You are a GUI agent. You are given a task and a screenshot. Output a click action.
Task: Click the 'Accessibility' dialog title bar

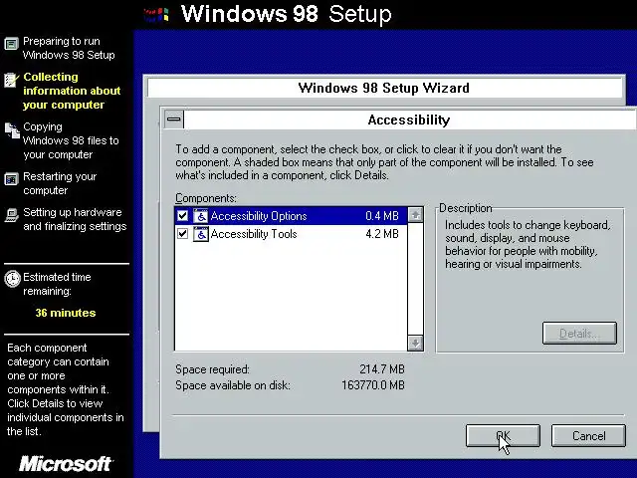[409, 119]
